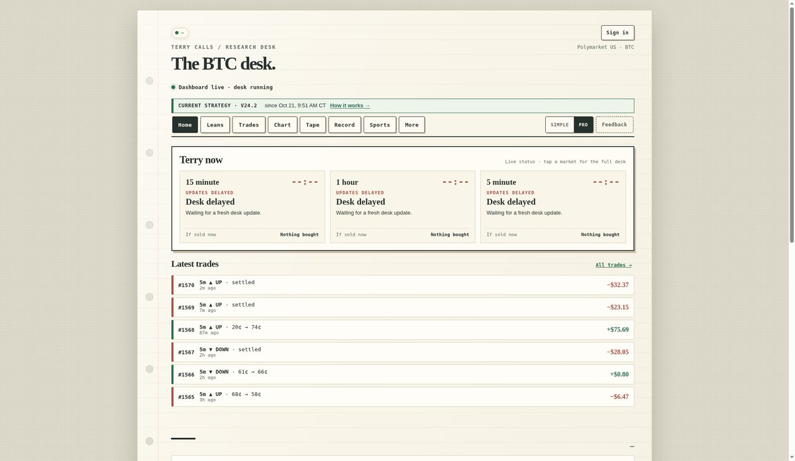Follow the "All trades →" link

[x=613, y=265]
